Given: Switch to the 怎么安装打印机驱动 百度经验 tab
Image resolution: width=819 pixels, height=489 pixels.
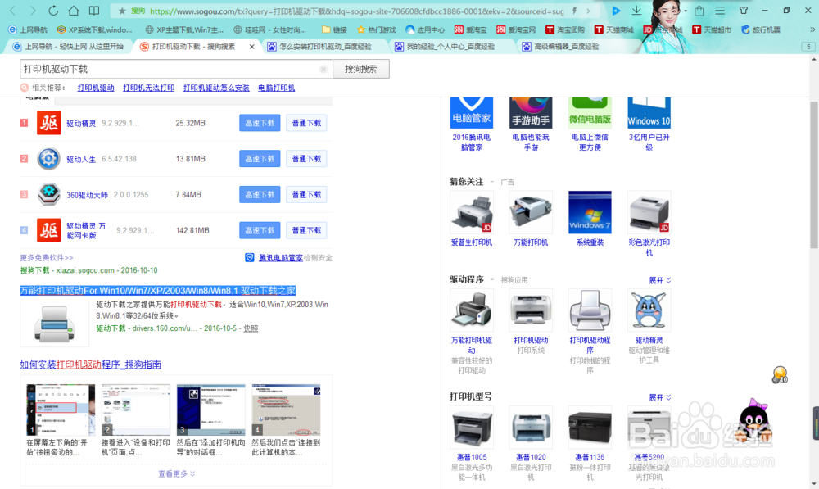Looking at the screenshot, I should point(324,47).
